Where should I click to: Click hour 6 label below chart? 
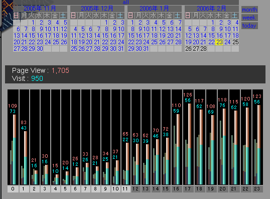click(75, 189)
